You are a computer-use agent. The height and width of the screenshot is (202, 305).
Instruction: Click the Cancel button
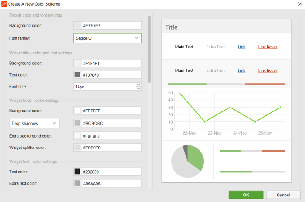click(x=283, y=195)
